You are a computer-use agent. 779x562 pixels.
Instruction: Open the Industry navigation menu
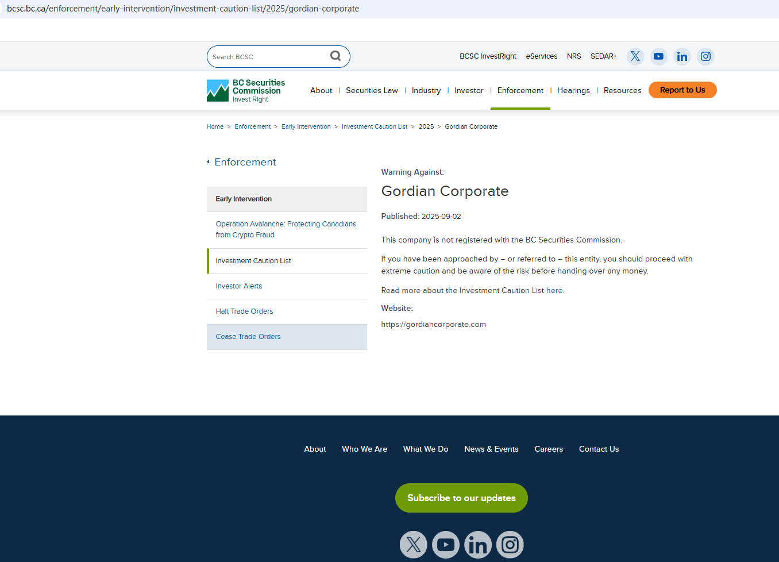coord(426,91)
